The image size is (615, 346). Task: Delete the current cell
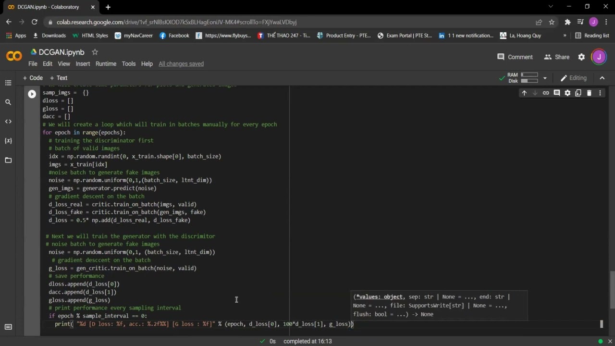pyautogui.click(x=589, y=93)
